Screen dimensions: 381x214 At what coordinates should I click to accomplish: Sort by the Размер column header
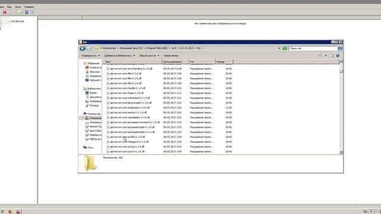[224, 62]
